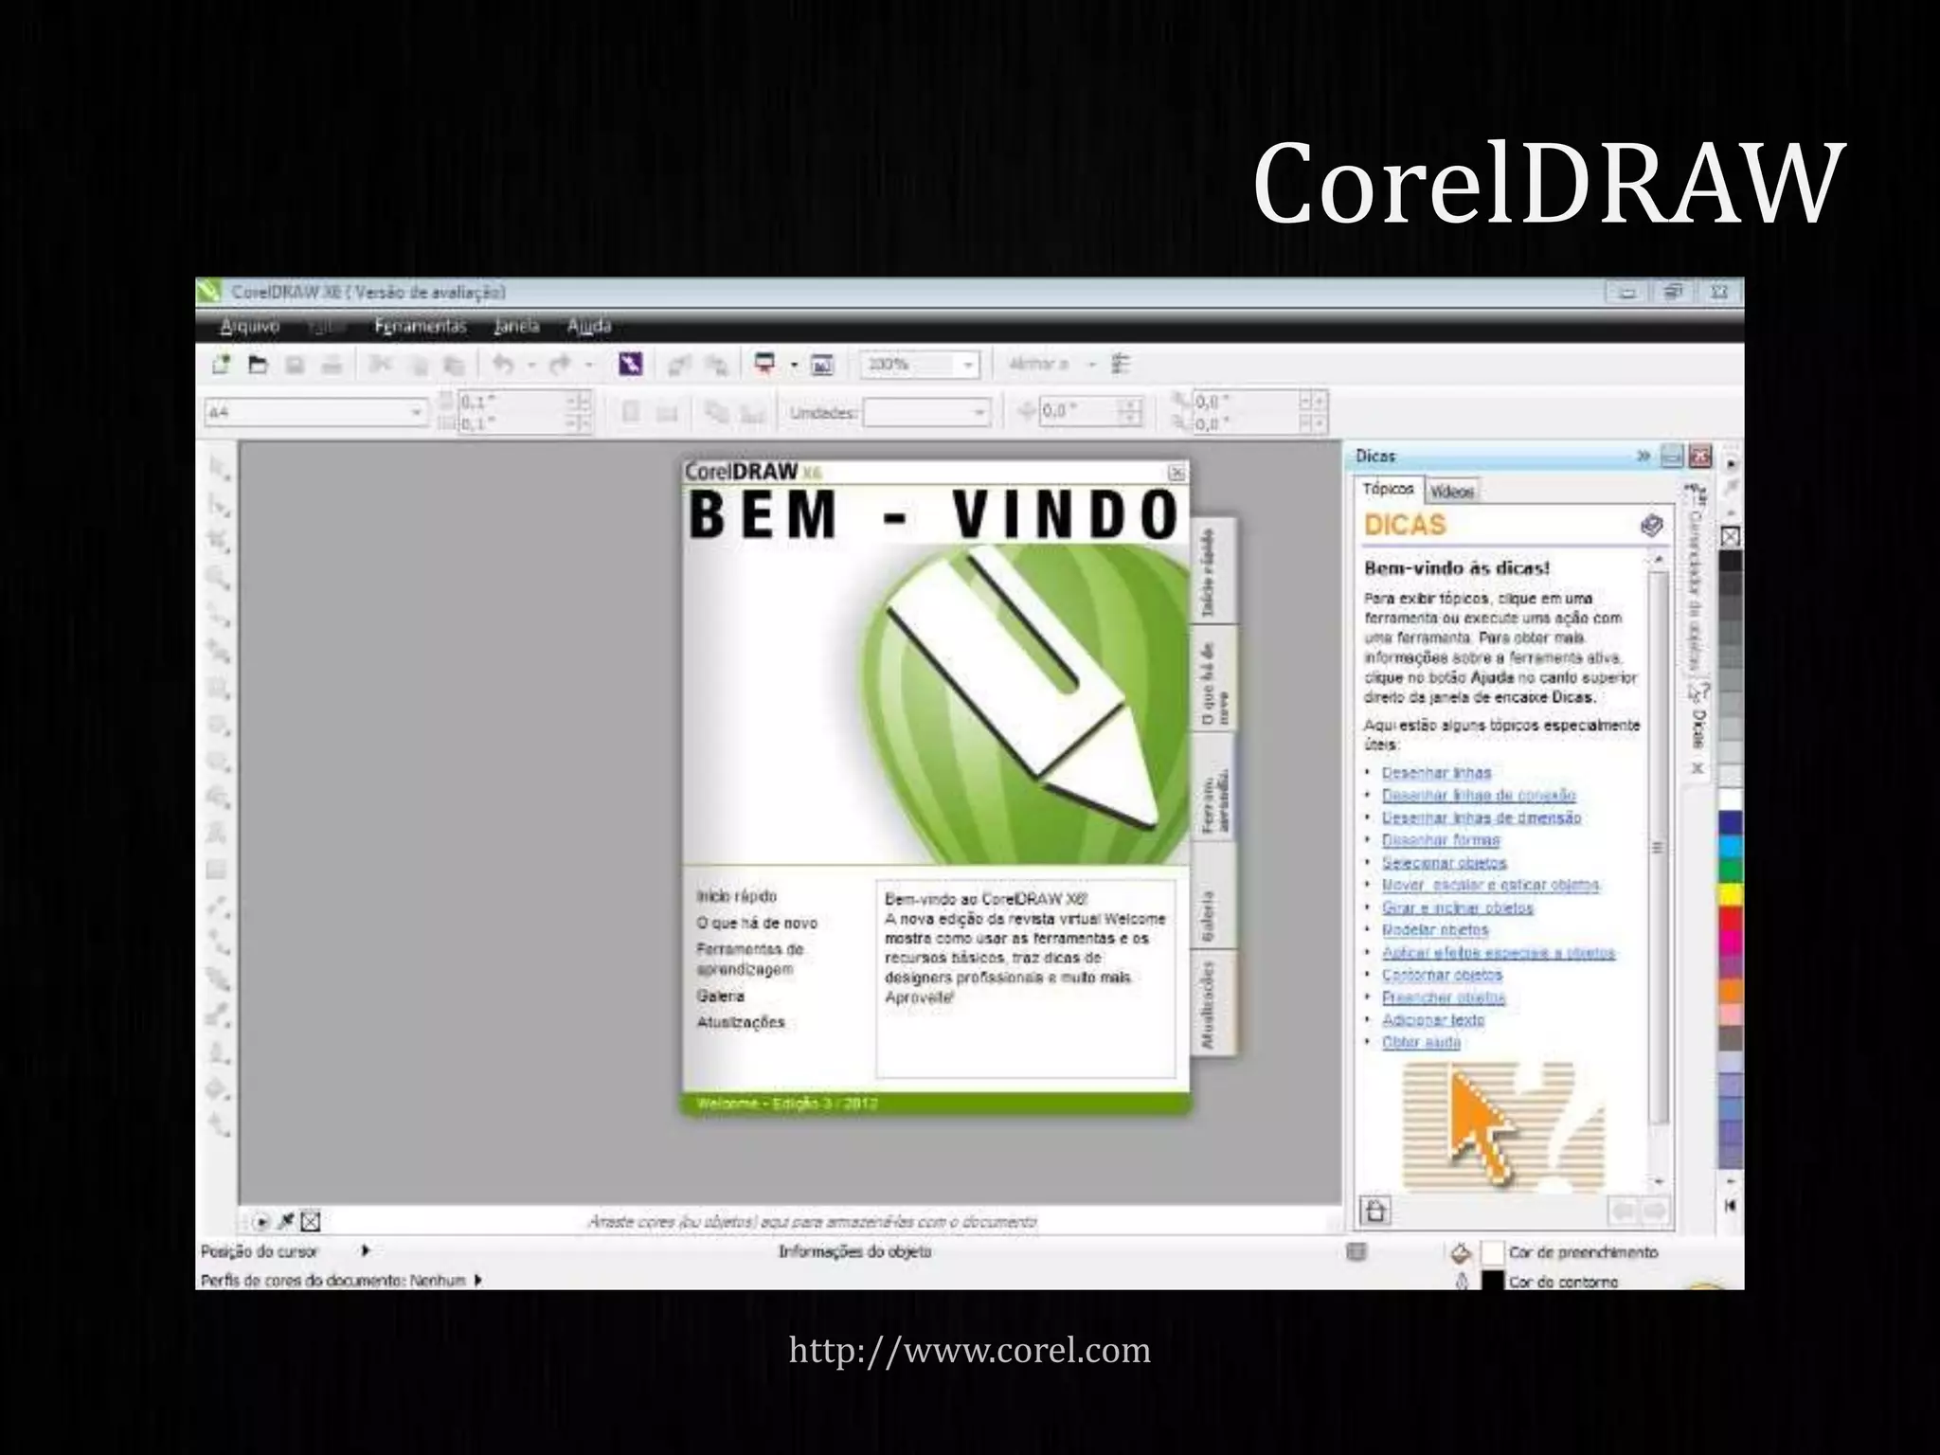Click the no-color swatch in document palette
Screen dimensions: 1940x1455
(311, 1222)
